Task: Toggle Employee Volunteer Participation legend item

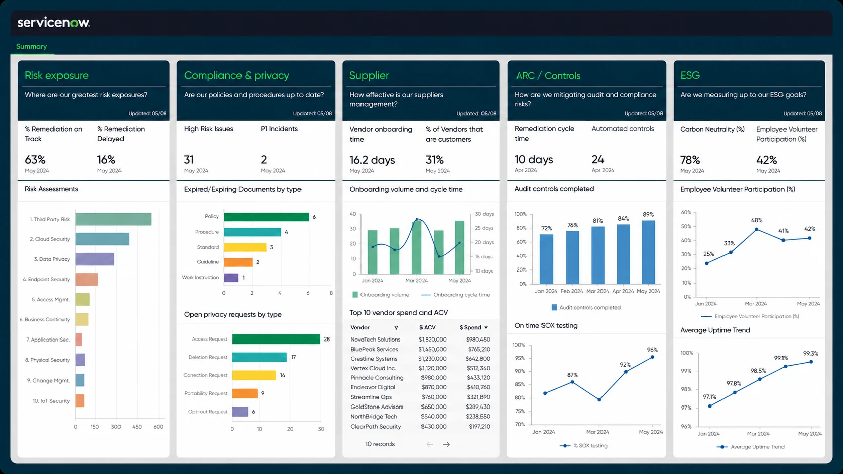Action: 750,316
